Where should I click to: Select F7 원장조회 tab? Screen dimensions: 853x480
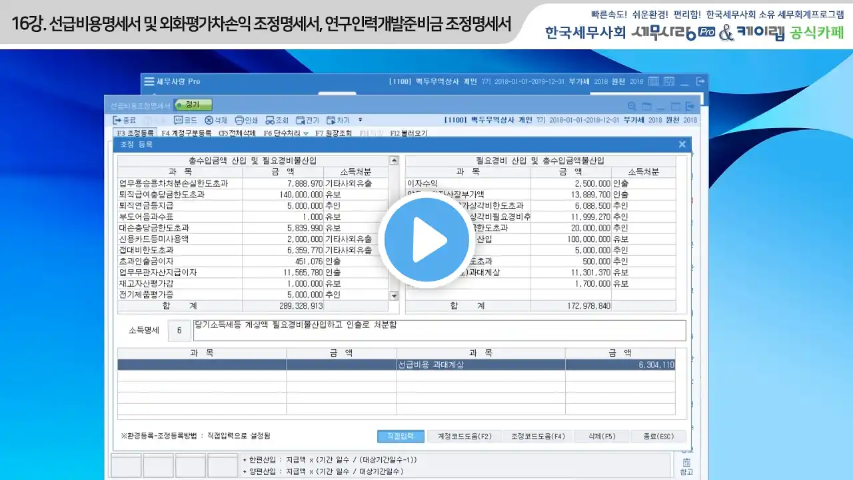click(334, 133)
